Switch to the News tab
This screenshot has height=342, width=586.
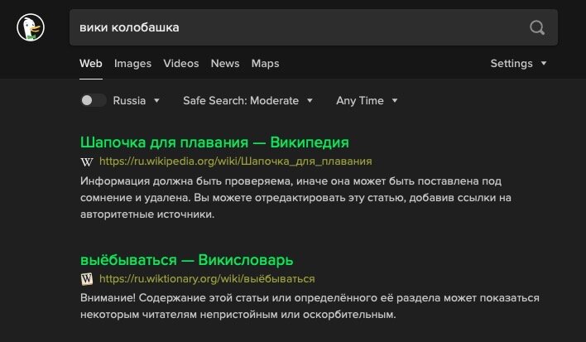225,64
